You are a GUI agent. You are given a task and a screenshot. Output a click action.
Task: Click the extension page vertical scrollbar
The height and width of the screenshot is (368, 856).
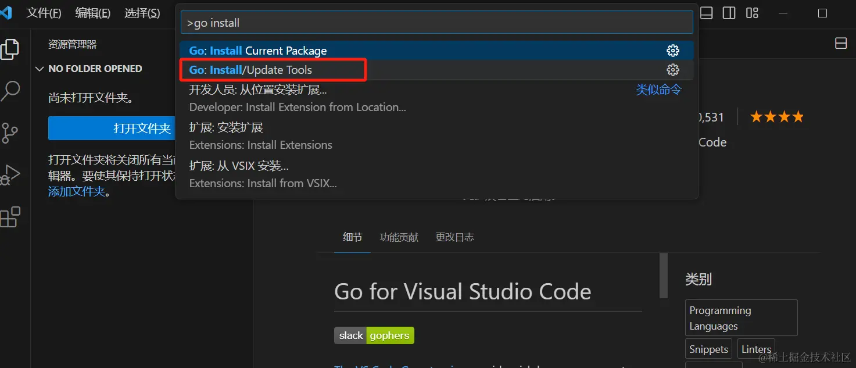coord(663,276)
